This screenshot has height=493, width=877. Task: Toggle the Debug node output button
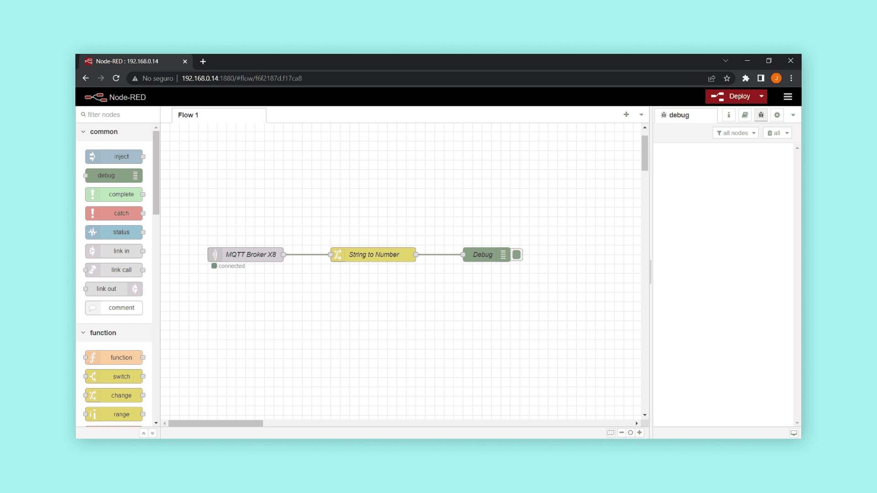(517, 255)
